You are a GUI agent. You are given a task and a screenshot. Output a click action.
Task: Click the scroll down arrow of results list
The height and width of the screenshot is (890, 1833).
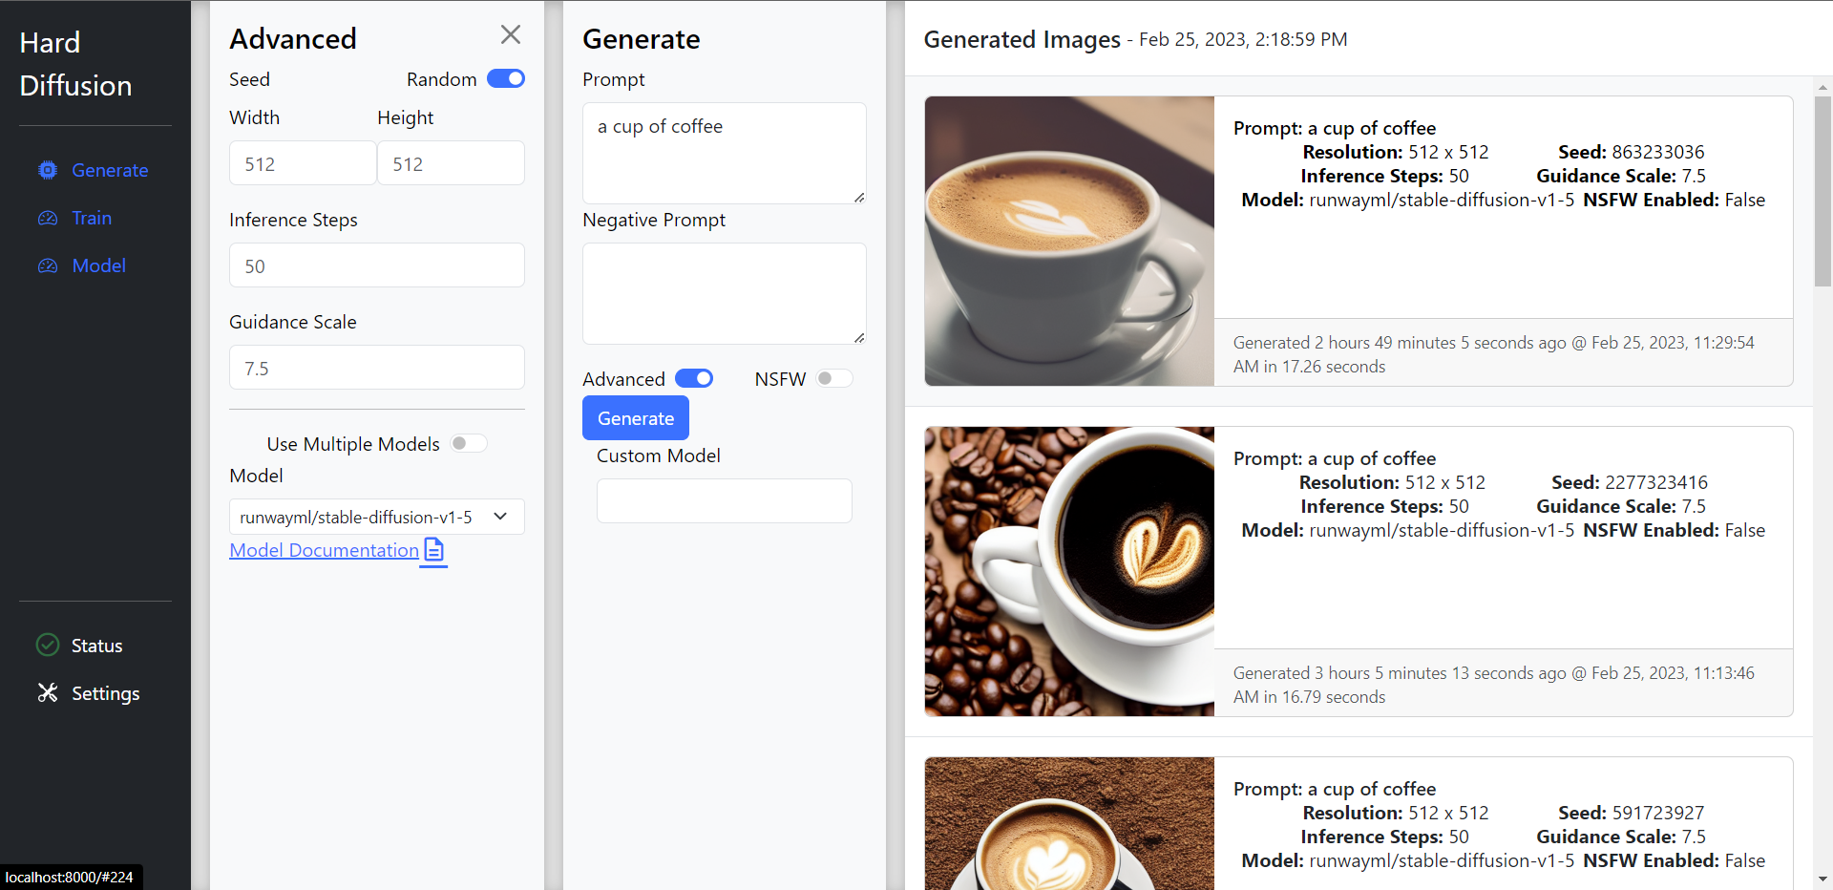click(1822, 879)
